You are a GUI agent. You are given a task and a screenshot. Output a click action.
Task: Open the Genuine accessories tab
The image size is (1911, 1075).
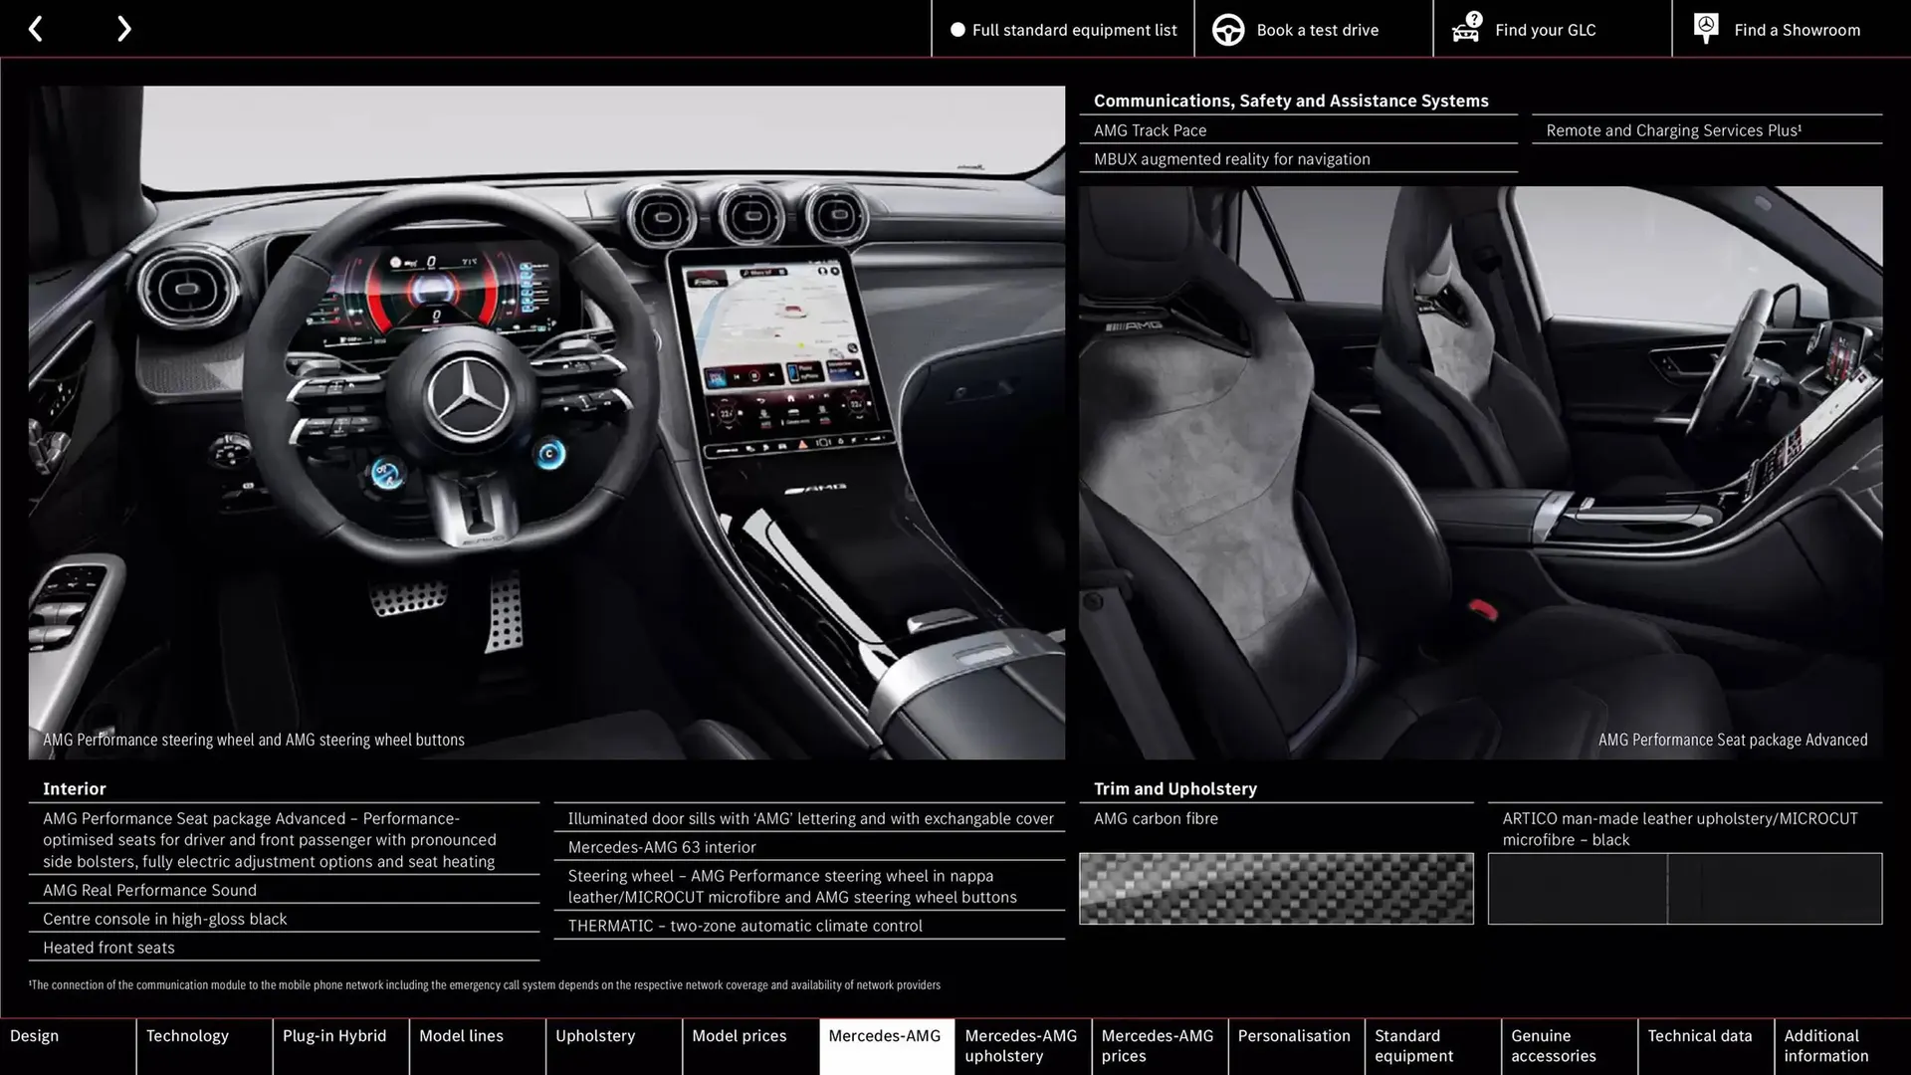(x=1569, y=1046)
